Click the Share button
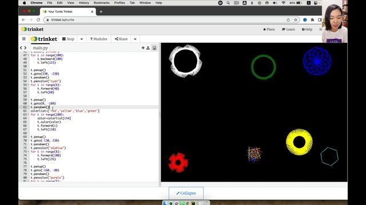366x205 pixels. coord(121,39)
